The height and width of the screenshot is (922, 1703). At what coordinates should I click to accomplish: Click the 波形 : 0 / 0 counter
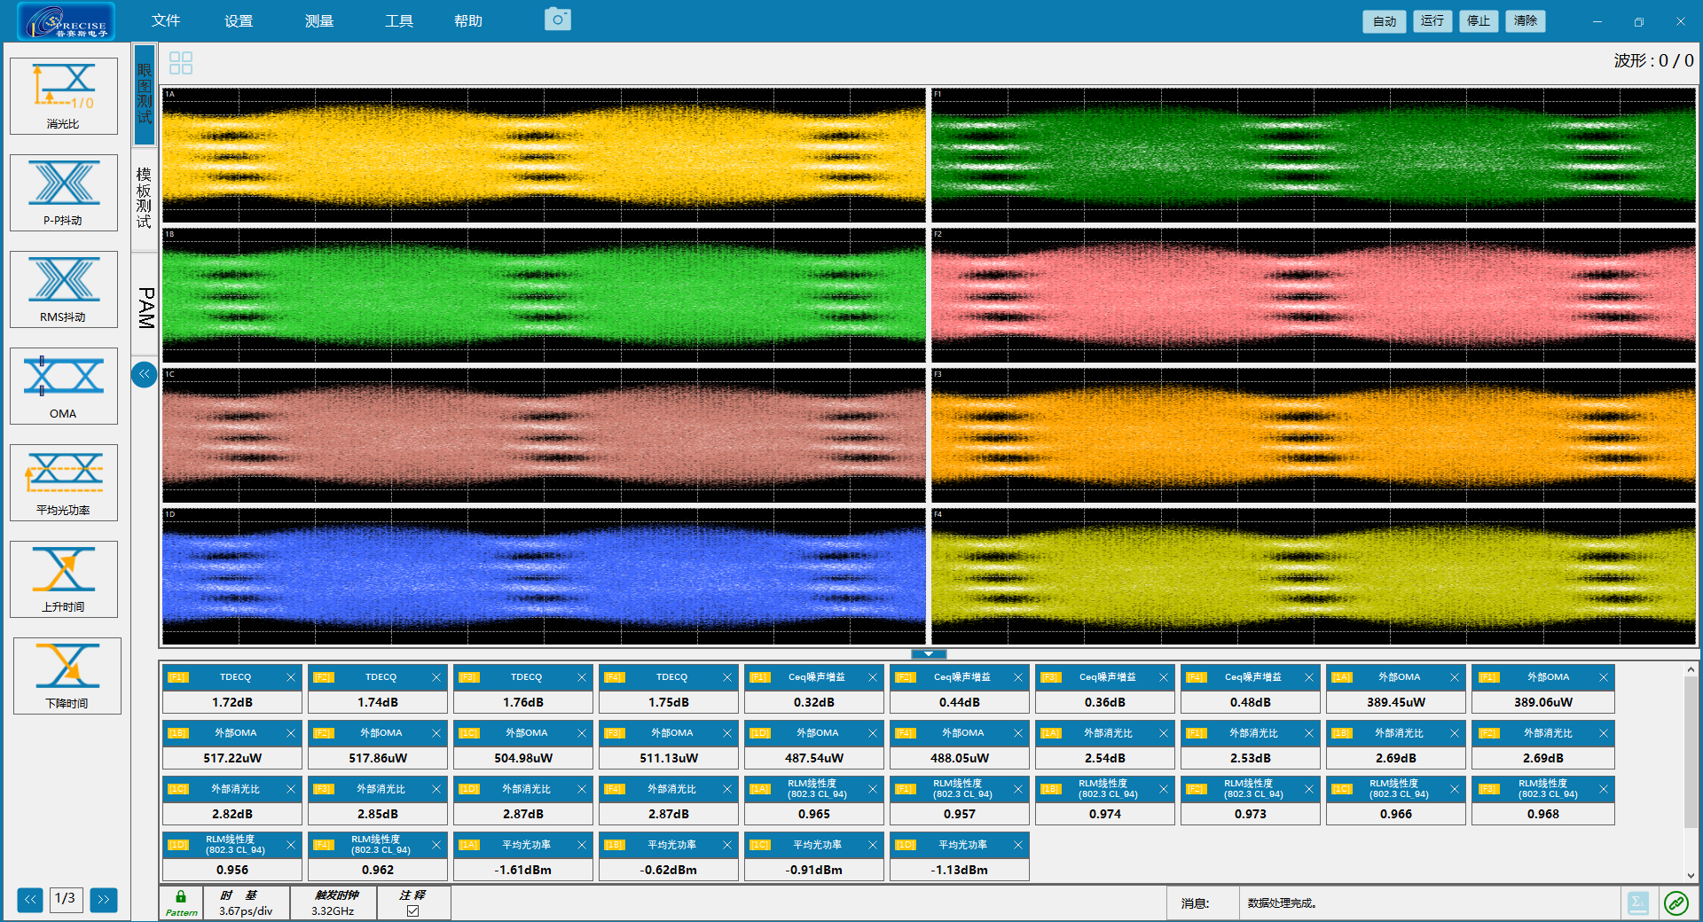(x=1653, y=60)
